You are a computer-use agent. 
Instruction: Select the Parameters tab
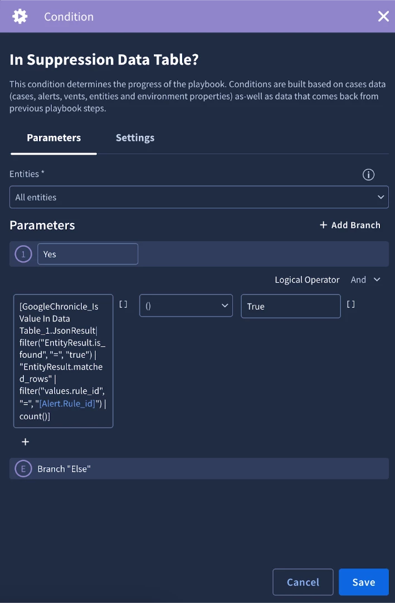pyautogui.click(x=53, y=138)
